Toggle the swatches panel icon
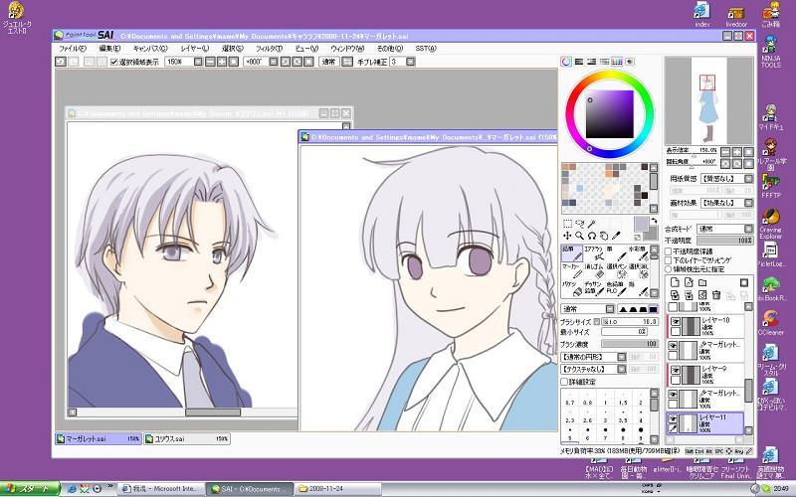This screenshot has height=497, width=796. point(617,62)
